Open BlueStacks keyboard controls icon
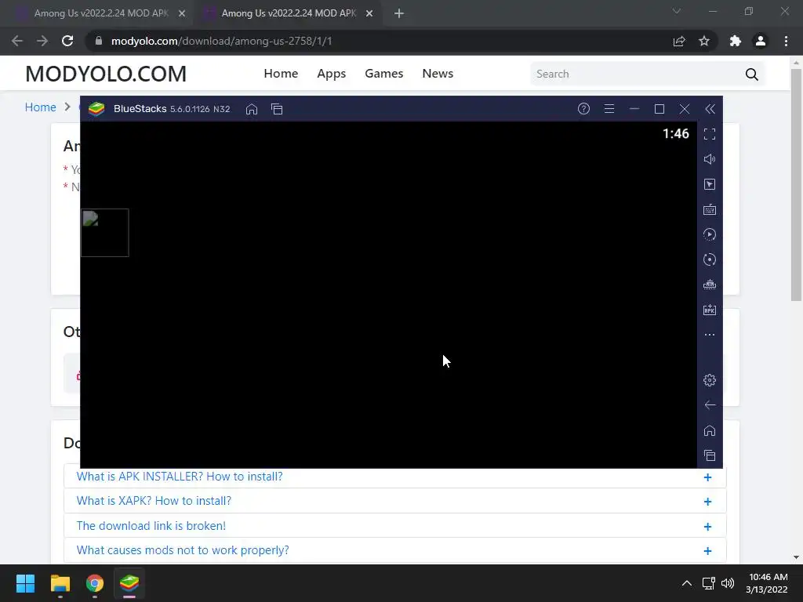 (x=710, y=209)
